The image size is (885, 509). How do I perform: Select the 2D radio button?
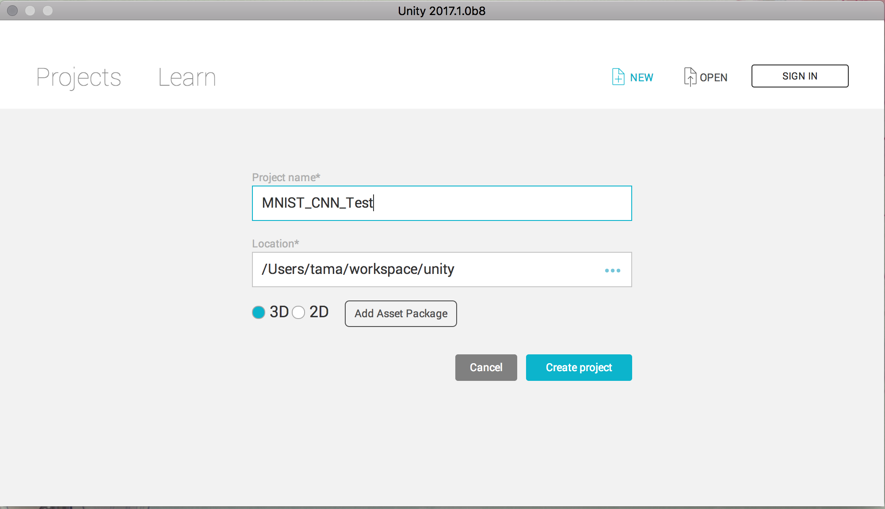click(298, 312)
